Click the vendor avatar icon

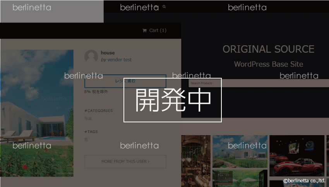pyautogui.click(x=91, y=56)
